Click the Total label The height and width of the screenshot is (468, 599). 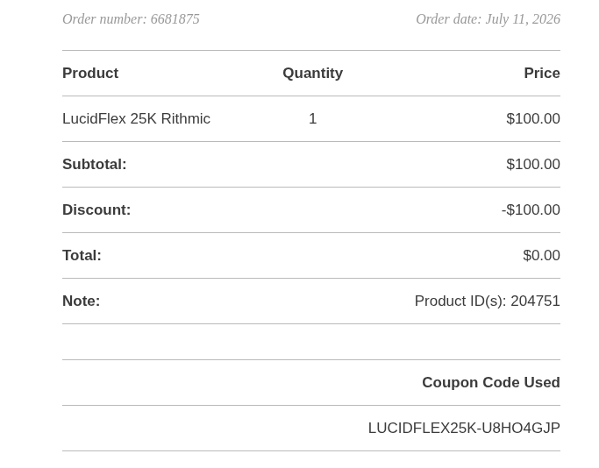pyautogui.click(x=82, y=255)
